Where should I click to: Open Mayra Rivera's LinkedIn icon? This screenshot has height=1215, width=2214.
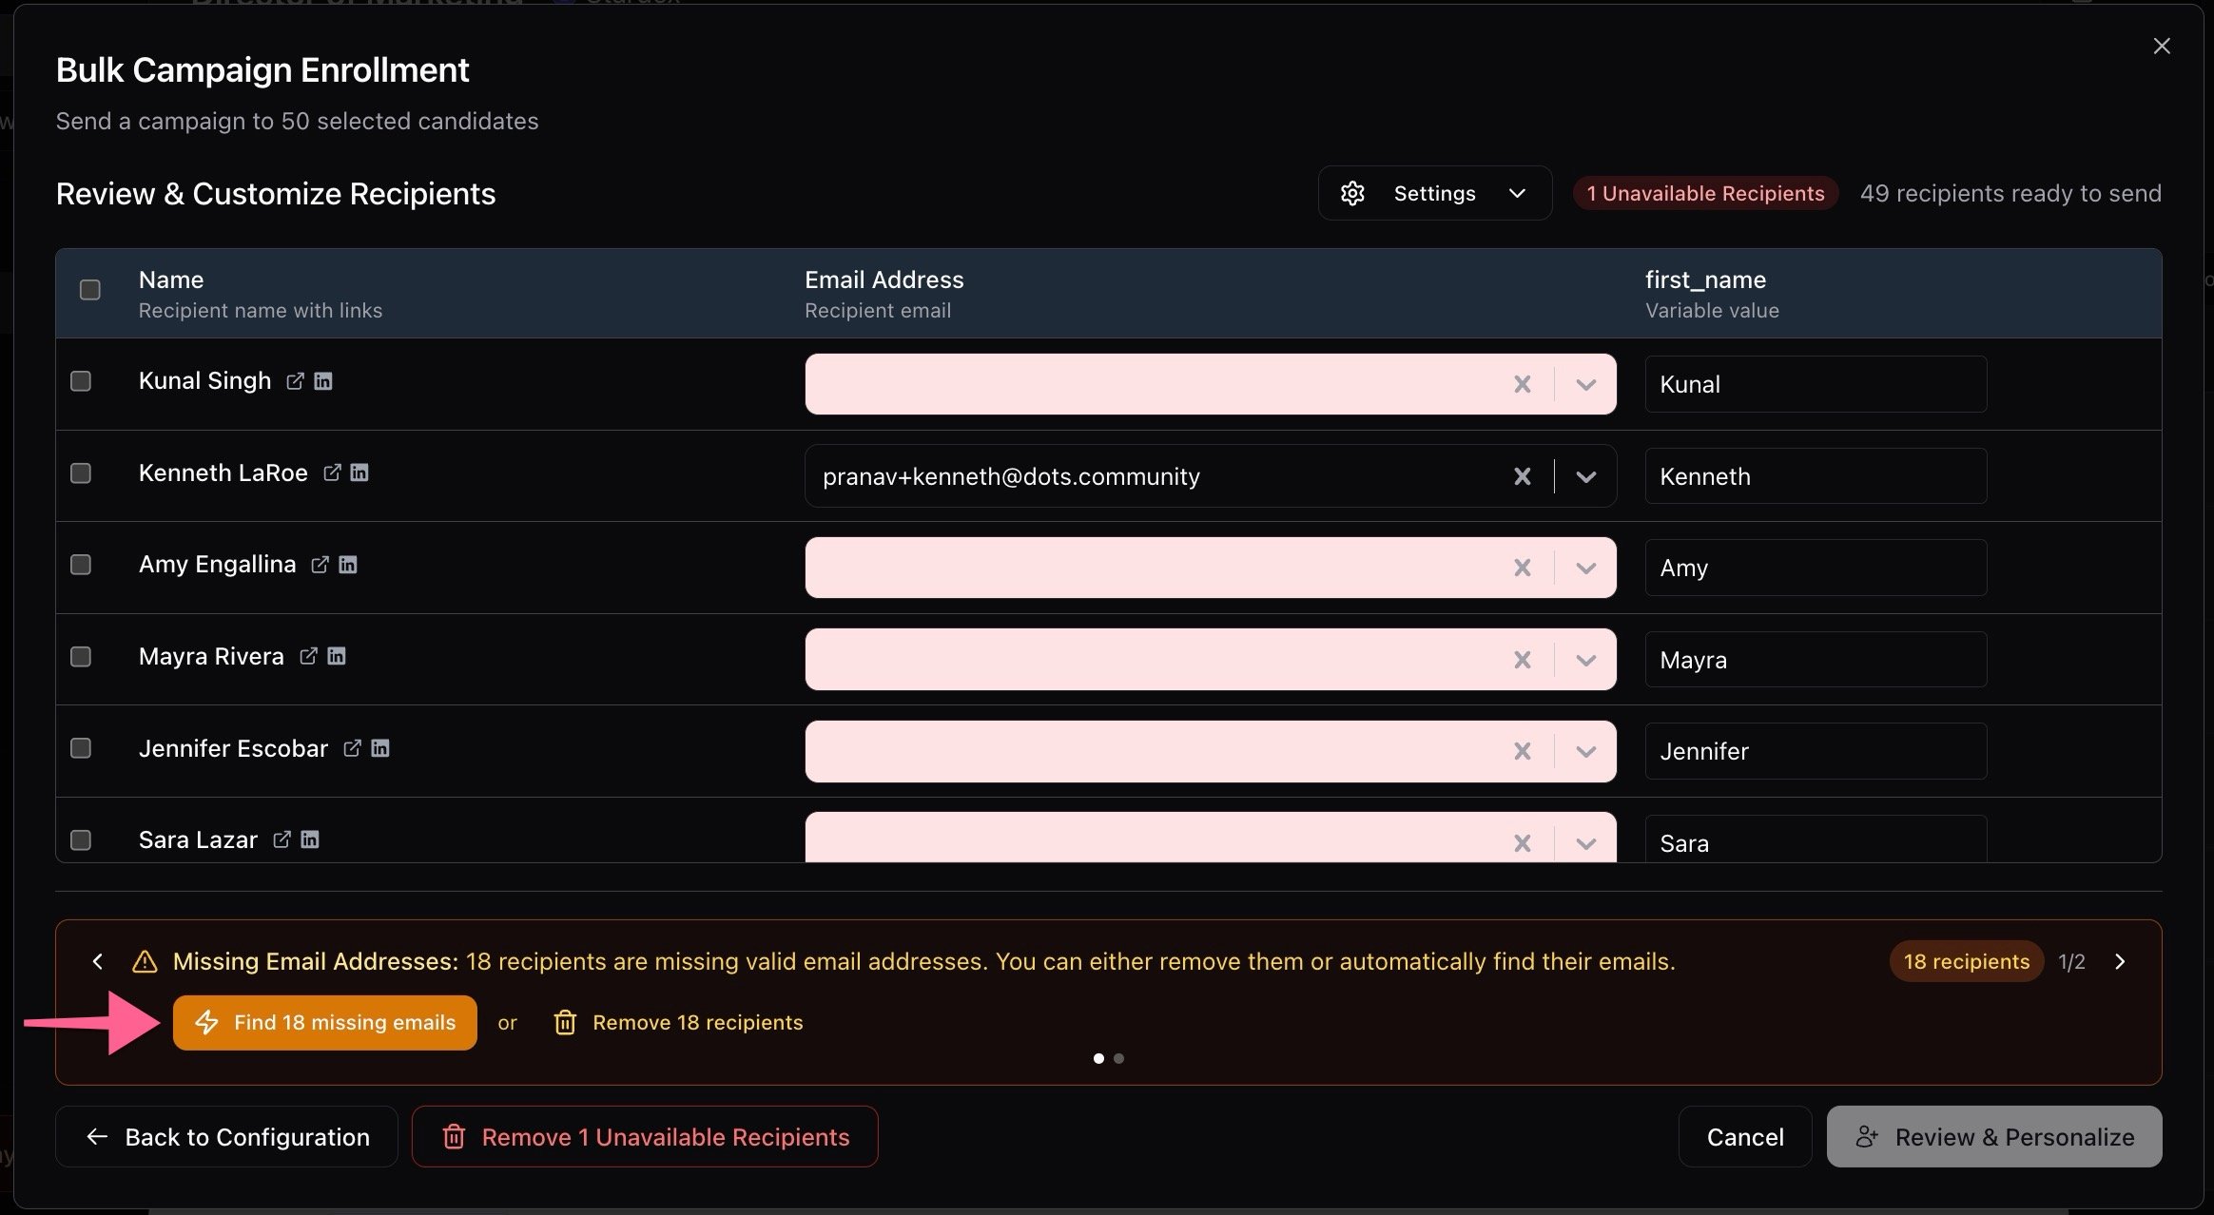pos(337,656)
